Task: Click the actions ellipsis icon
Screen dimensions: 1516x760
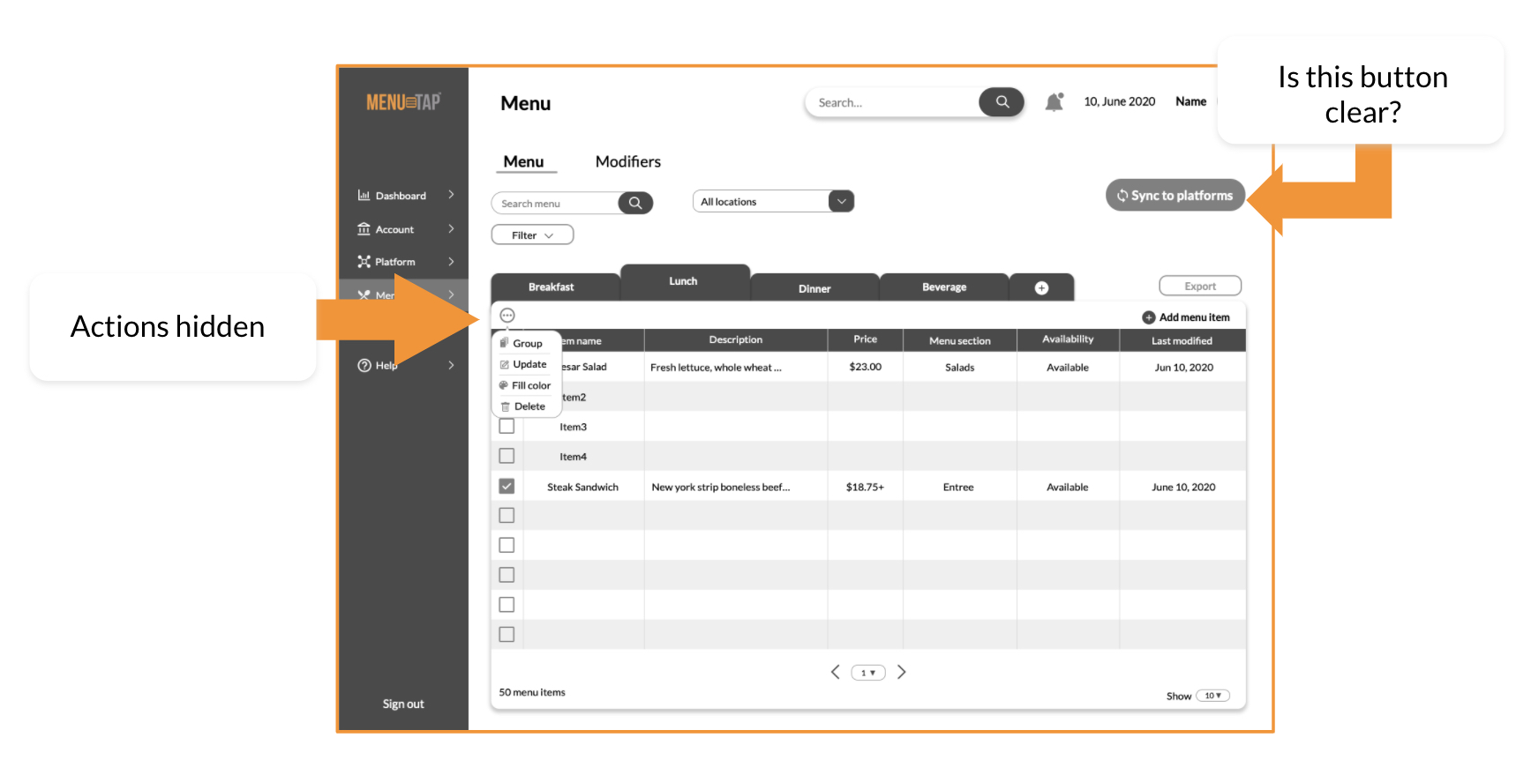Action: coord(507,315)
